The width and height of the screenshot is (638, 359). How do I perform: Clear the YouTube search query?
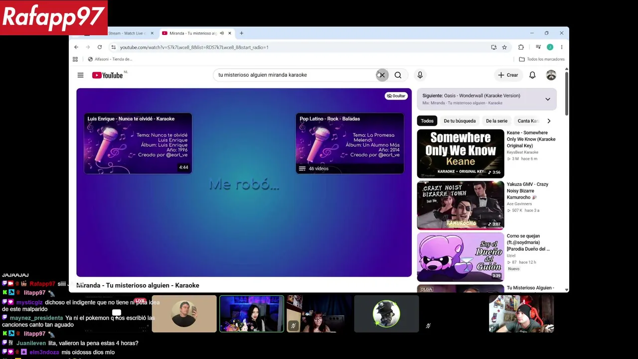pyautogui.click(x=382, y=75)
